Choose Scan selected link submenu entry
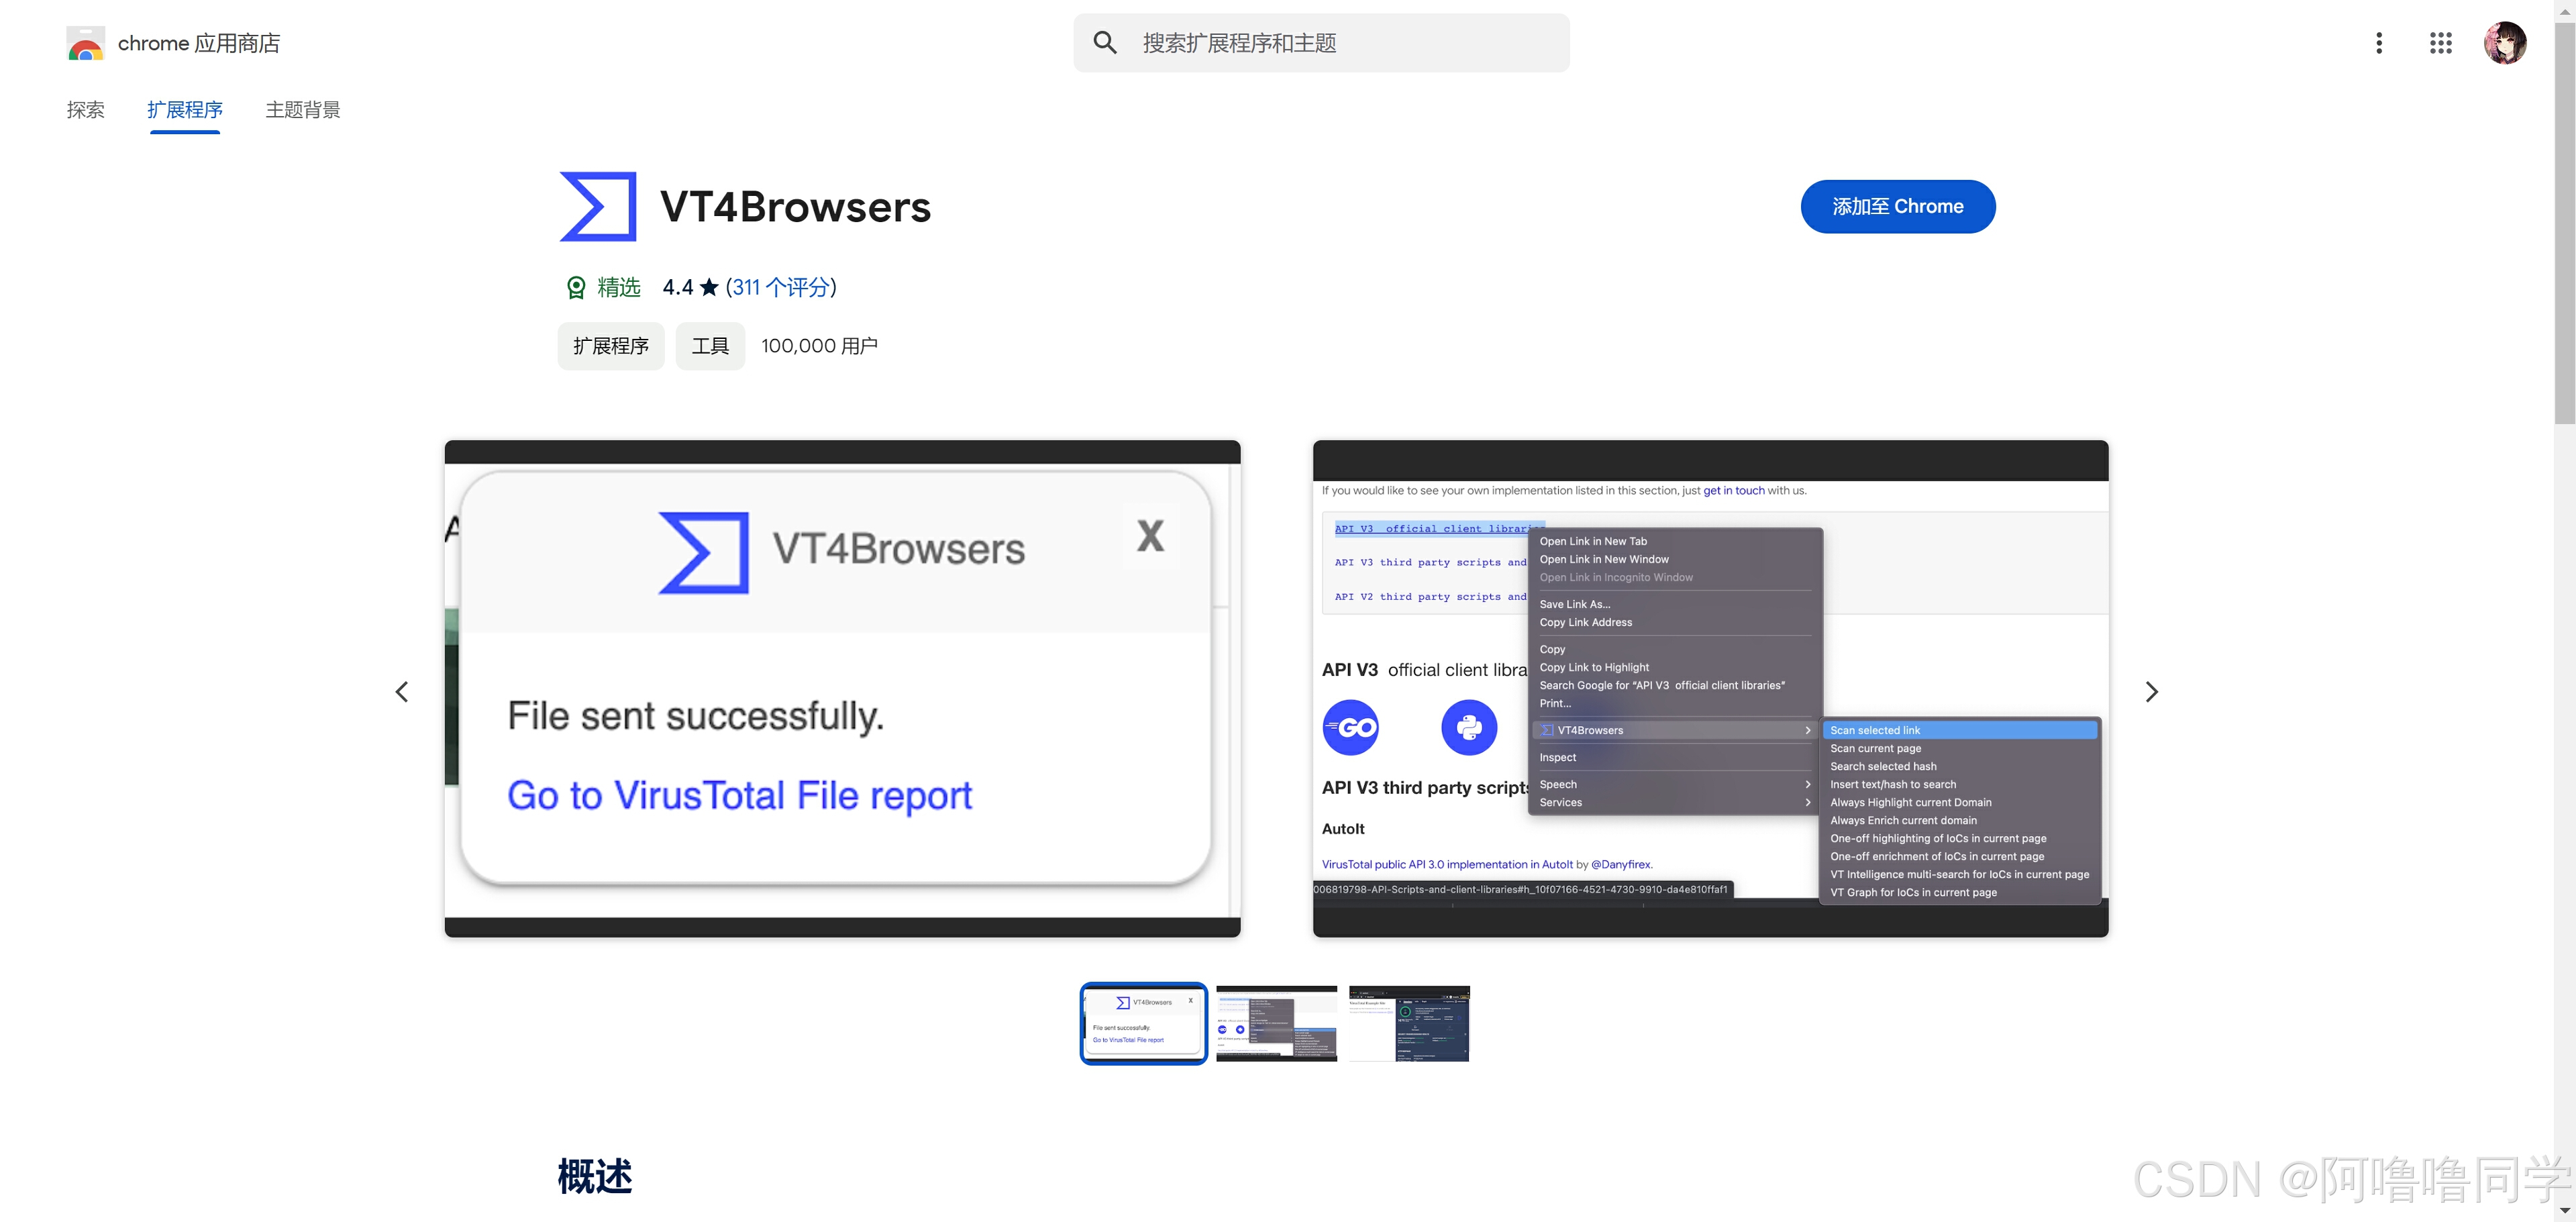This screenshot has width=2576, height=1222. point(1959,730)
